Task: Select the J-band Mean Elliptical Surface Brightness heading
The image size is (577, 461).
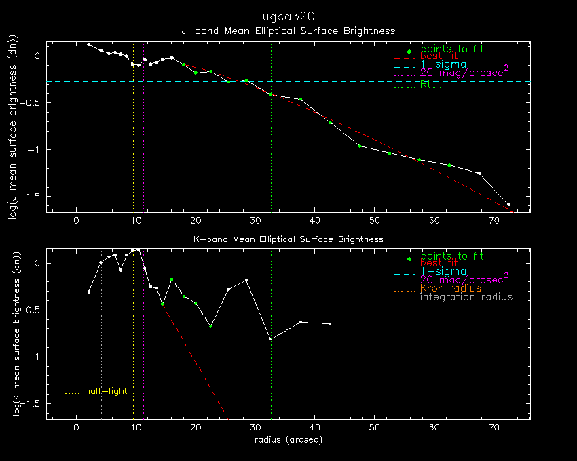Action: point(288,31)
